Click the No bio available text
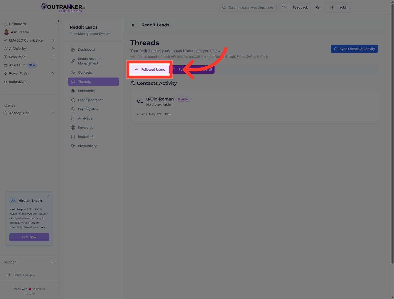The width and height of the screenshot is (394, 299). click(x=158, y=105)
